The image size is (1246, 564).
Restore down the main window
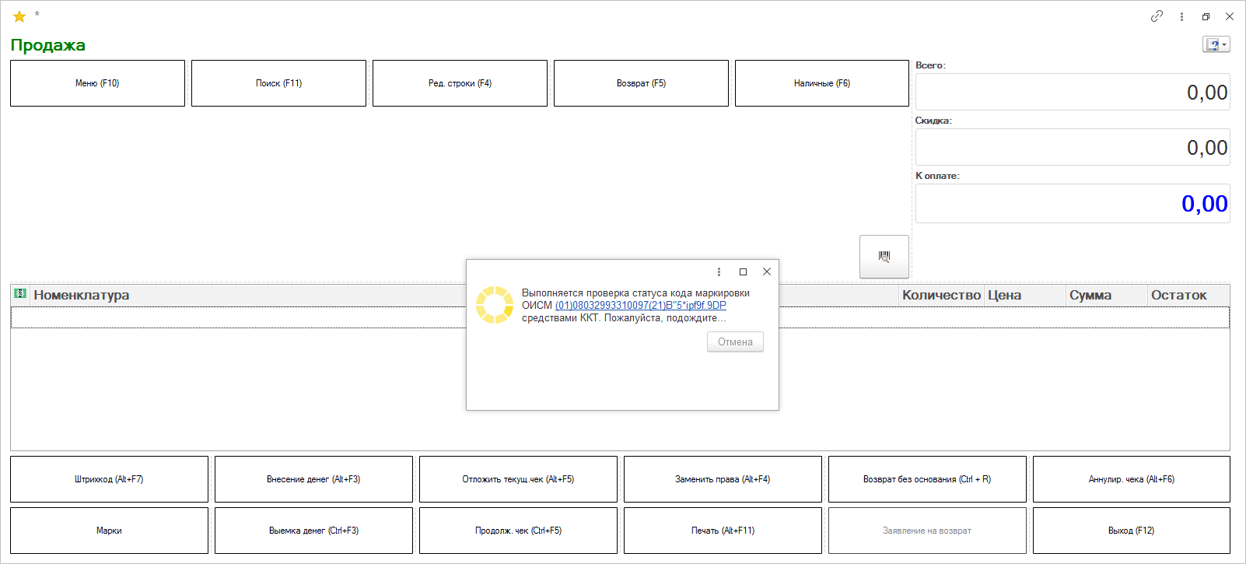(x=1206, y=16)
